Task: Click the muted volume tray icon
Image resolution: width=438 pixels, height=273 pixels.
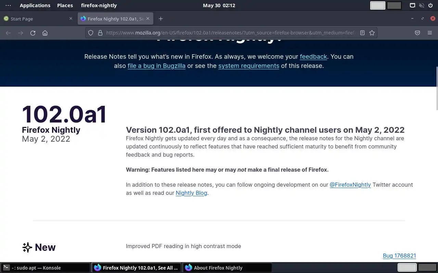Action: [422, 5]
